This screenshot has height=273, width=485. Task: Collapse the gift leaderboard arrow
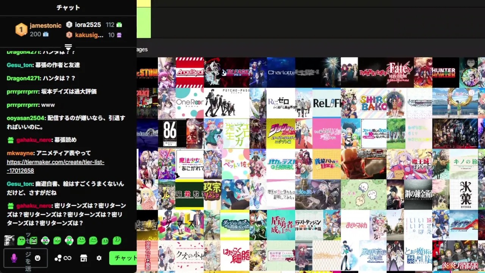coord(68,47)
